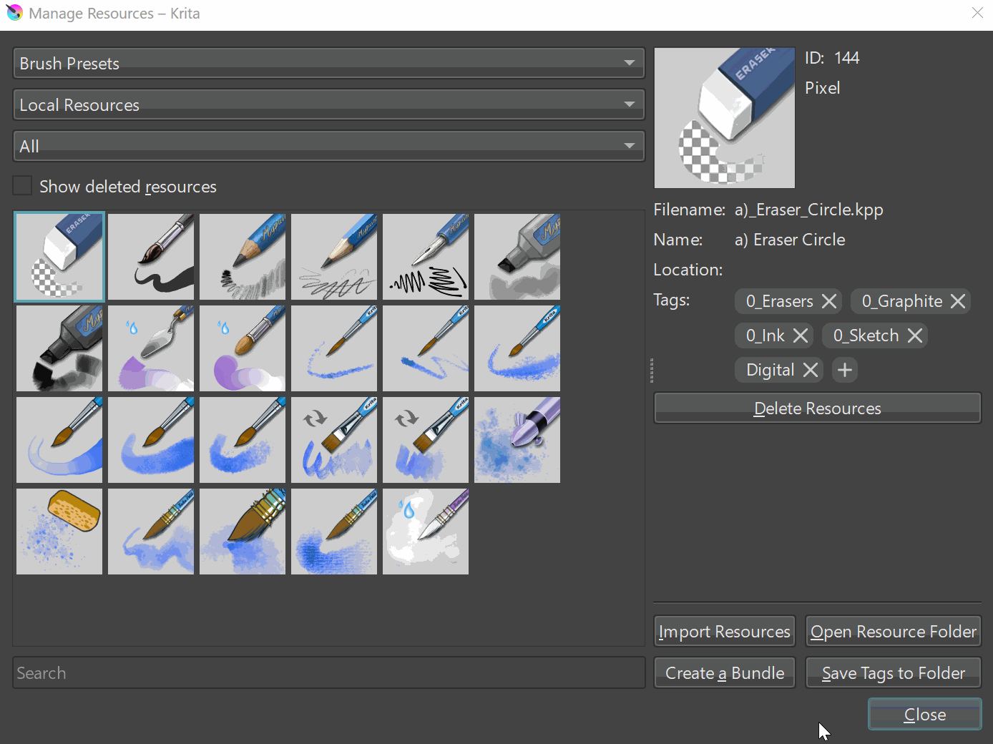Click Create a Bundle
Viewport: 993px width, 744px height.
click(724, 672)
